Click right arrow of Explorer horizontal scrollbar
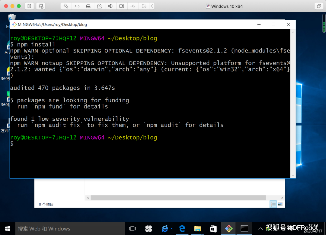326x235 pixels. pyautogui.click(x=282, y=198)
